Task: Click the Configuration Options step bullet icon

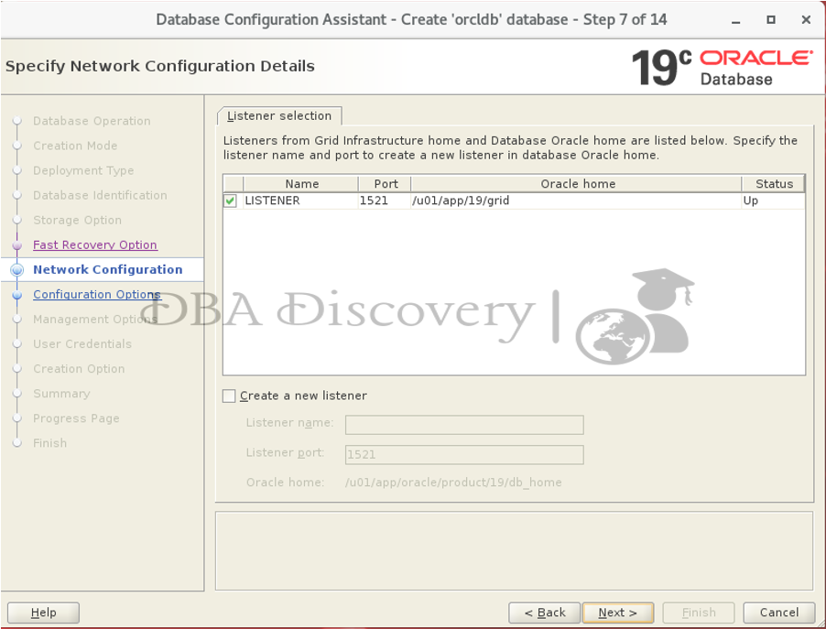Action: [x=16, y=295]
